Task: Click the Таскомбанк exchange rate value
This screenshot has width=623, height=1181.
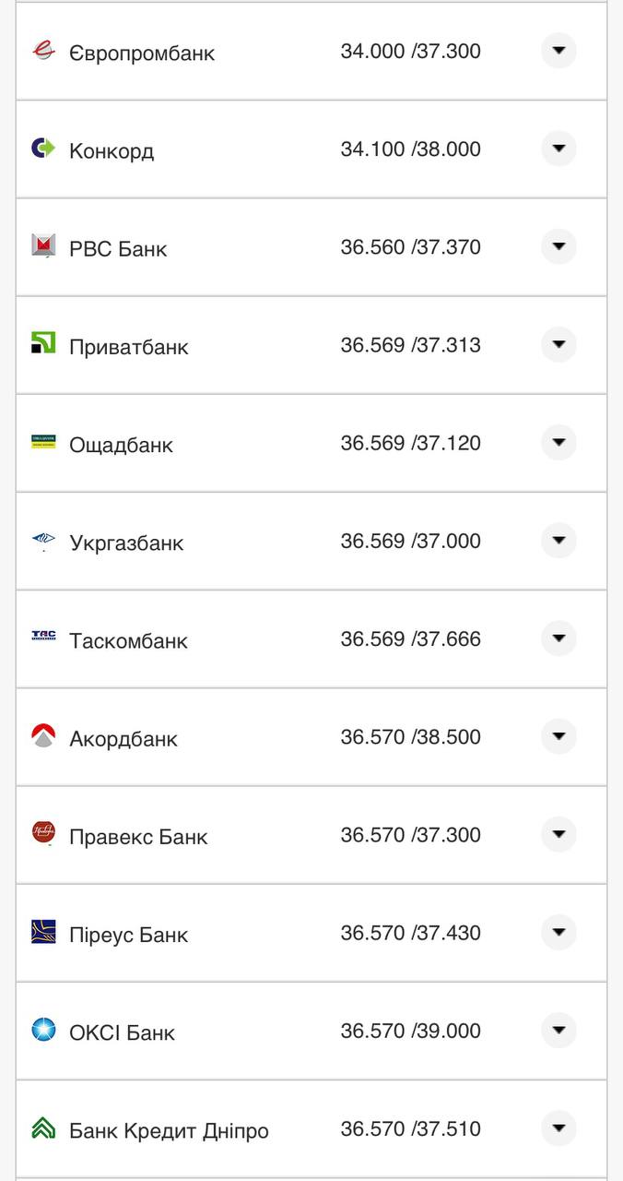Action: 409,638
